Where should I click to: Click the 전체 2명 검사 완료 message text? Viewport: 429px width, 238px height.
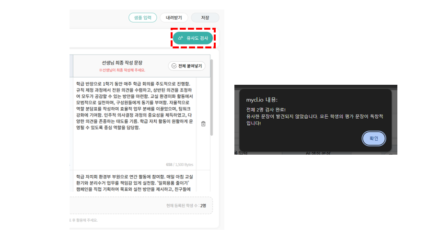pos(266,110)
